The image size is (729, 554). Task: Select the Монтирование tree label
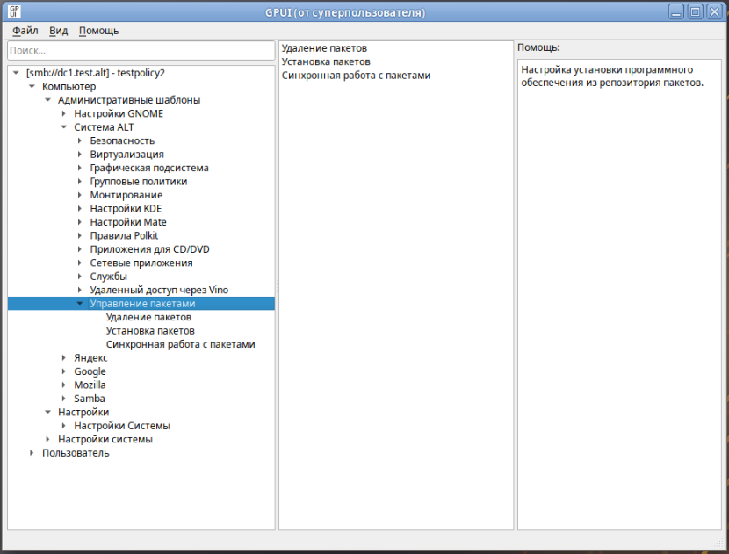tap(126, 195)
